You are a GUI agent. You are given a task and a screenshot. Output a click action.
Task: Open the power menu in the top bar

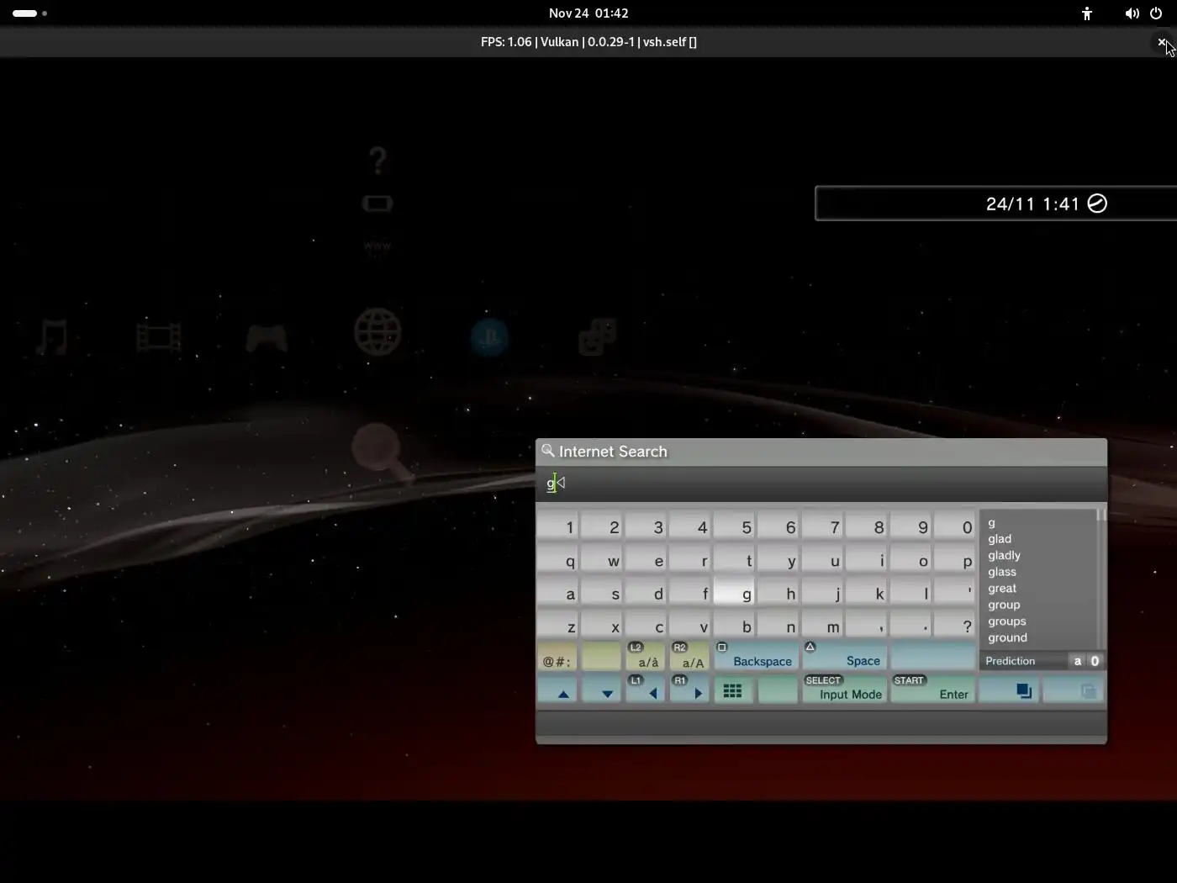(x=1156, y=13)
